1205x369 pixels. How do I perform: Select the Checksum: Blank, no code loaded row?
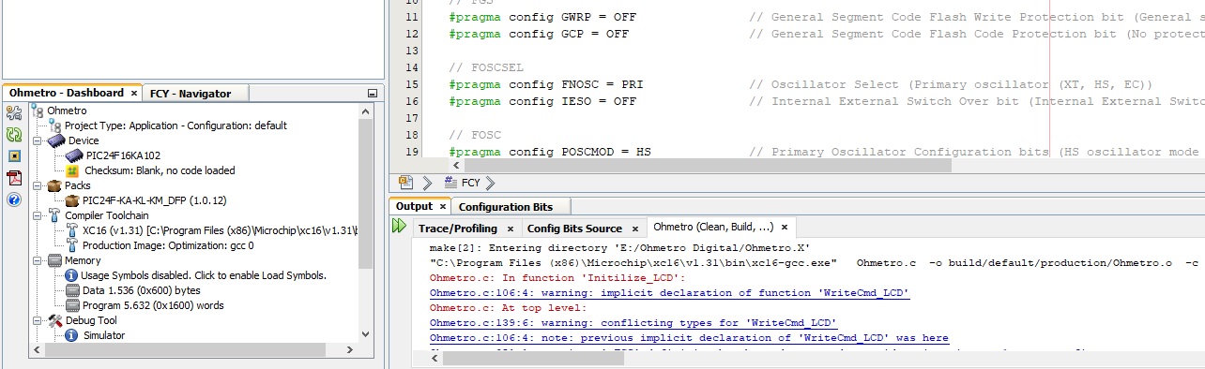(x=160, y=170)
